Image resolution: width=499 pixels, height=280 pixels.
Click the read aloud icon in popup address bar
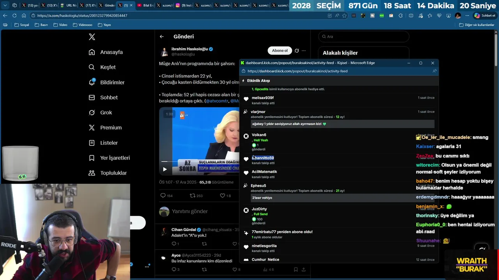pos(434,71)
